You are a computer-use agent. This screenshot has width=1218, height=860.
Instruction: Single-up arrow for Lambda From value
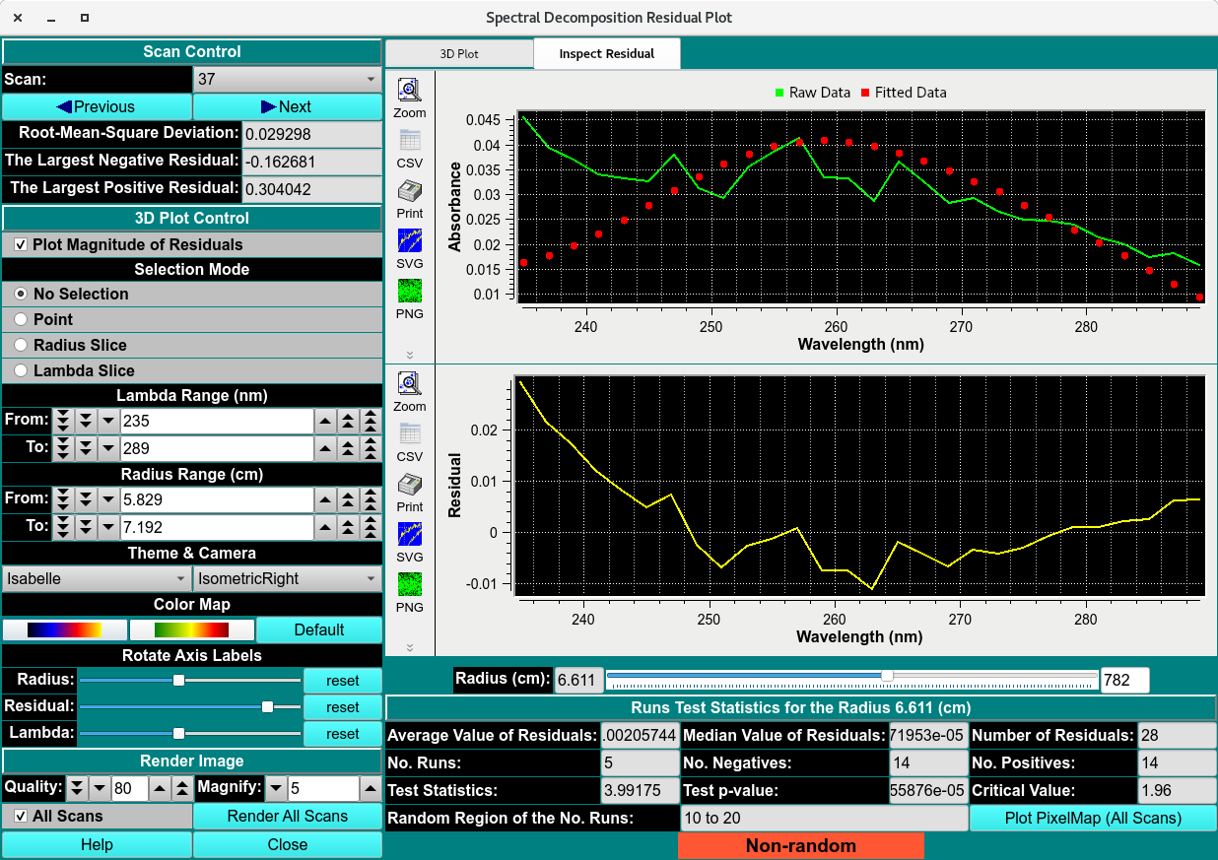(x=325, y=422)
